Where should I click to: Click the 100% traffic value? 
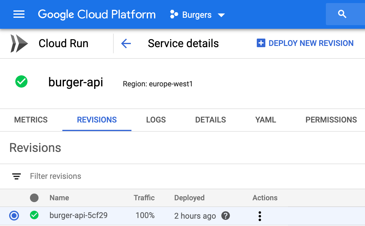click(145, 215)
